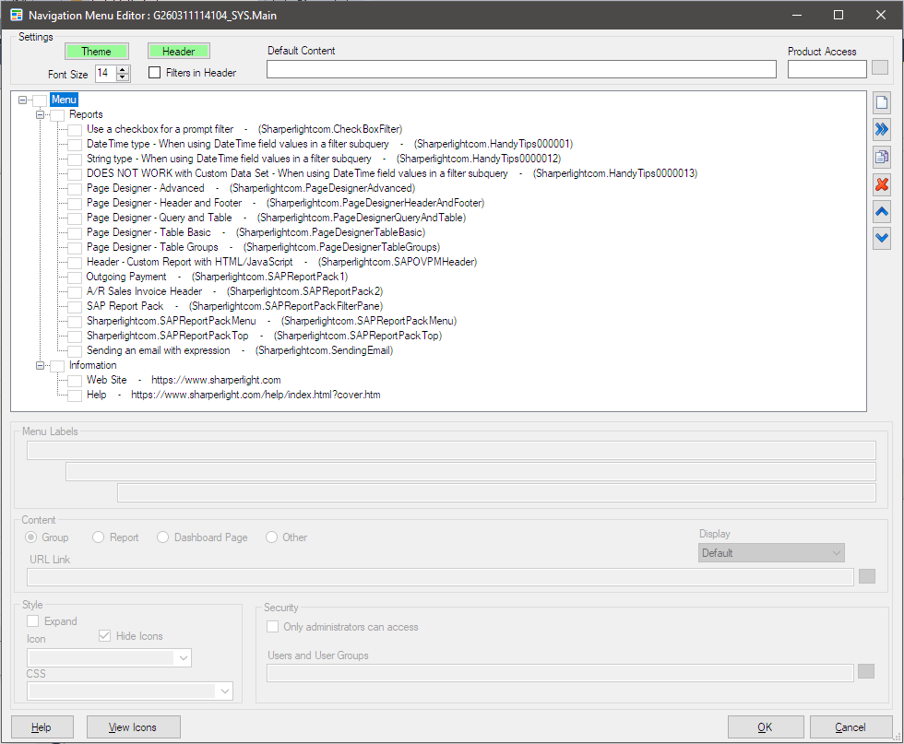This screenshot has width=904, height=744.
Task: Select 'DateTime type - When using DateTime' row
Action: coord(330,144)
